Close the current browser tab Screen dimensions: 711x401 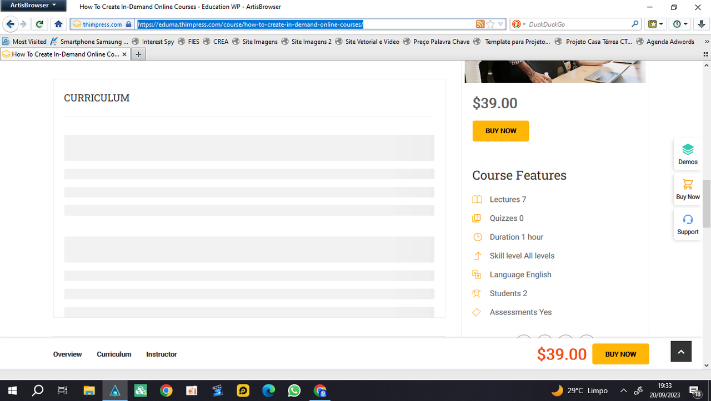click(124, 54)
